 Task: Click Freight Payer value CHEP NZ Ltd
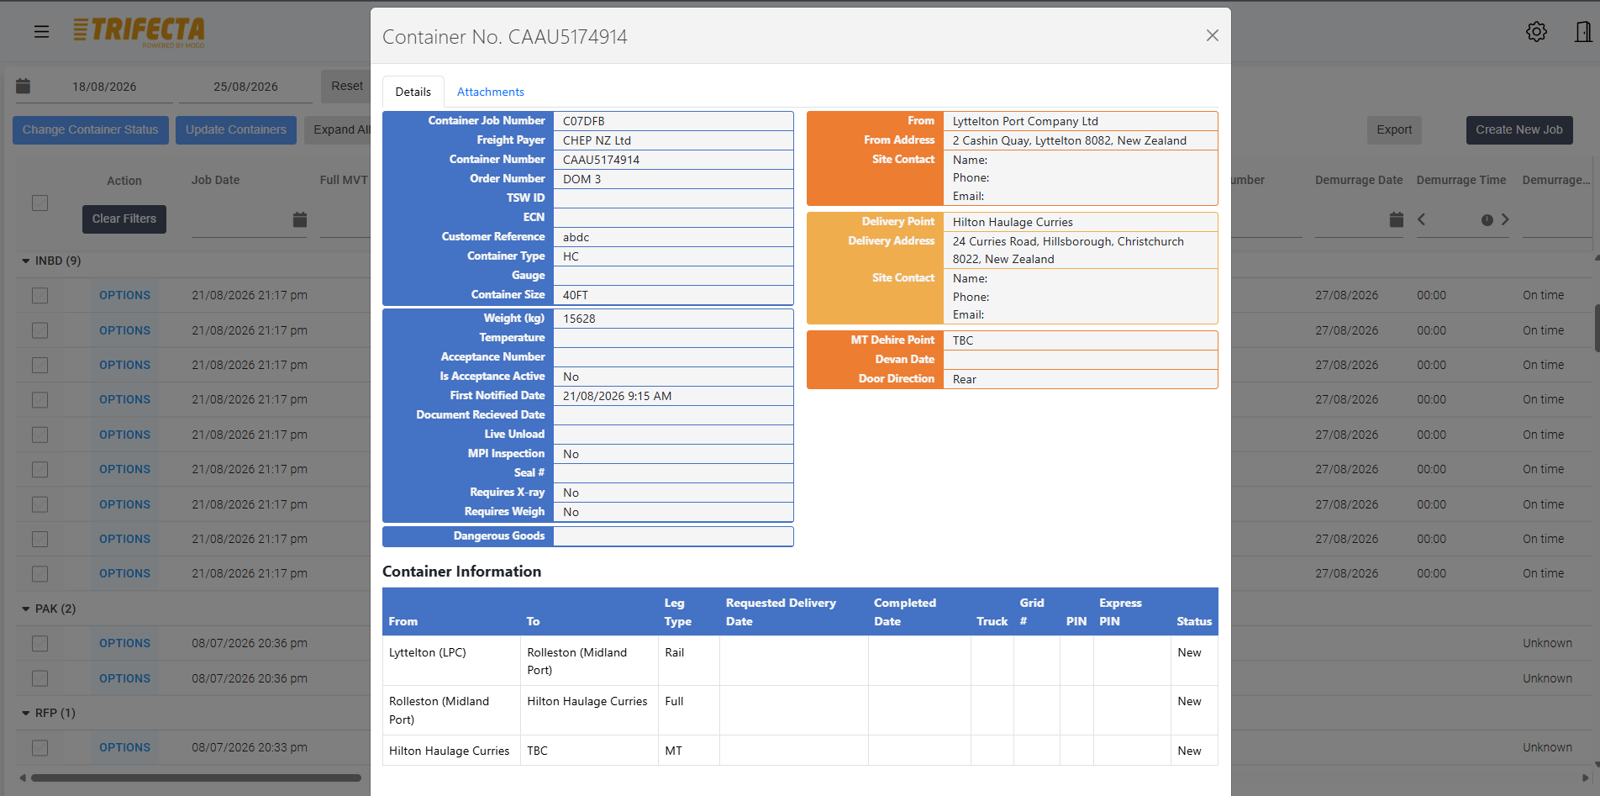coord(597,140)
